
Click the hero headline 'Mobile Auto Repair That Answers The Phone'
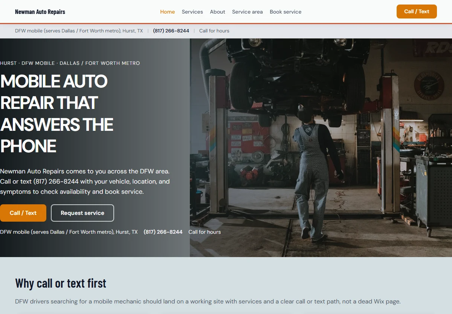click(x=57, y=113)
